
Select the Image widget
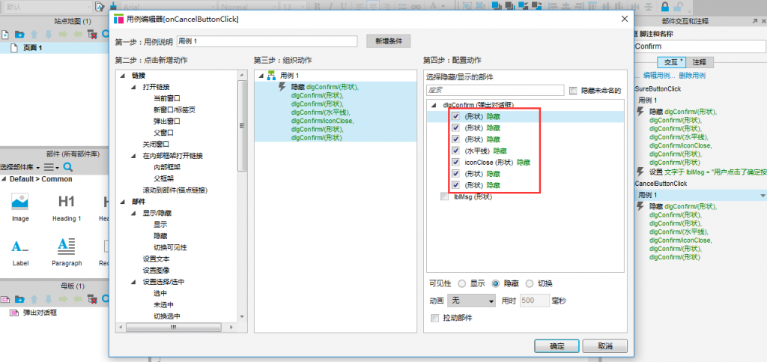click(20, 208)
